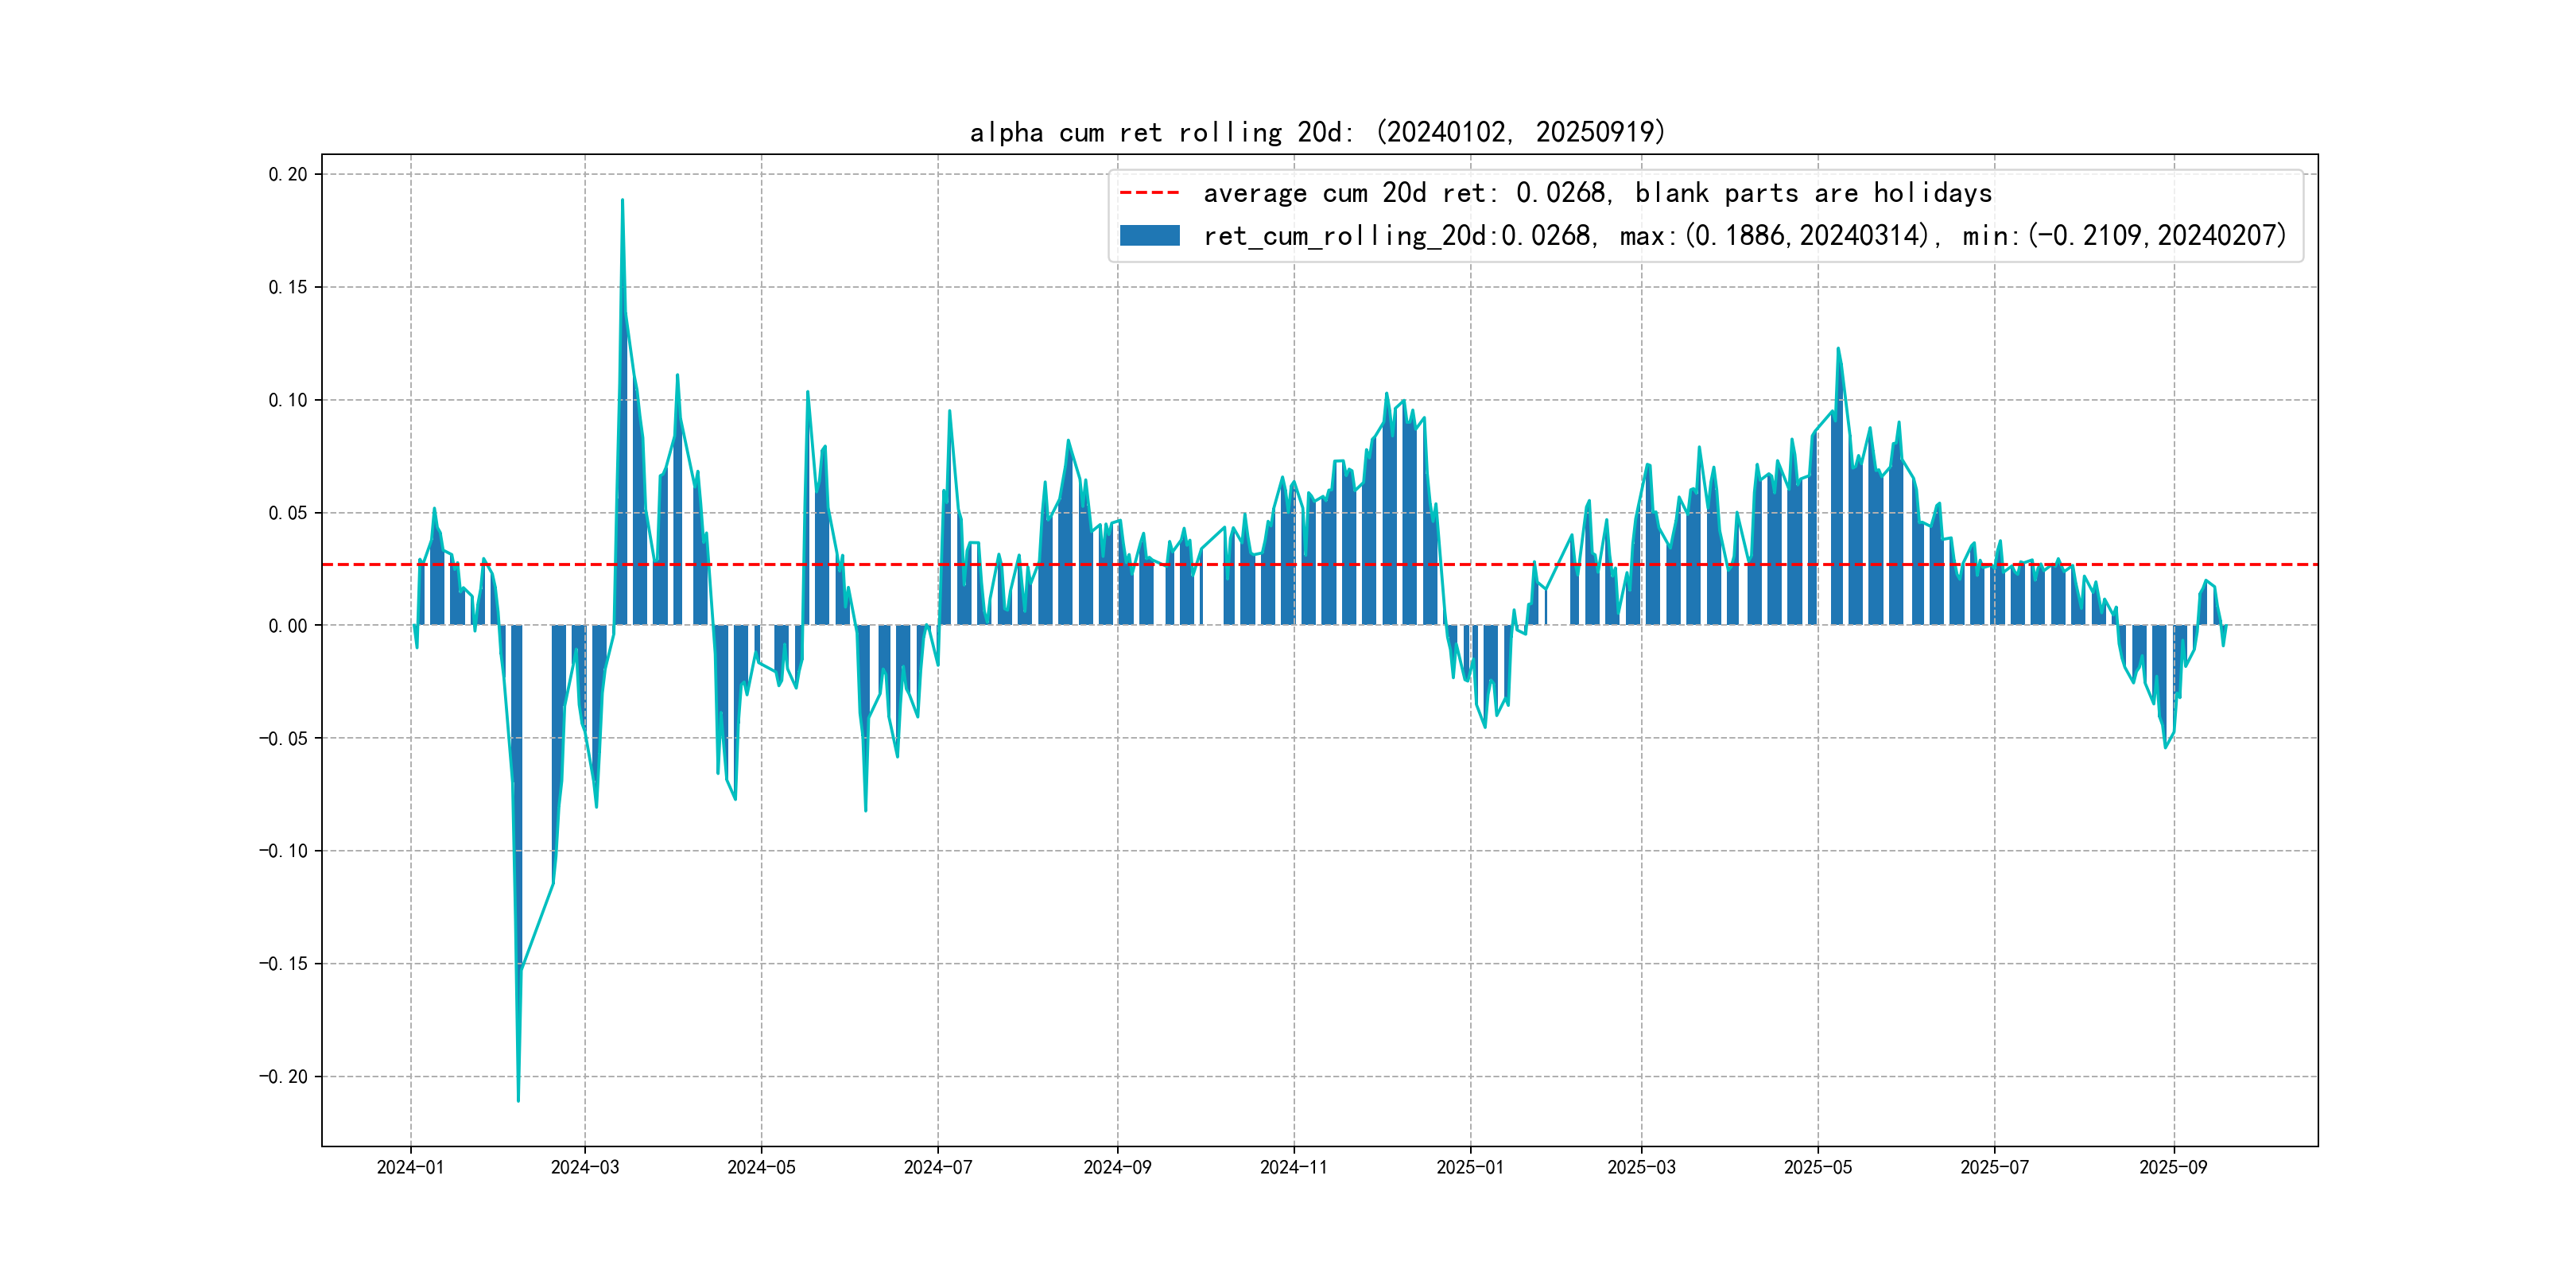
Task: Click the -0.20 y-axis tick label
Action: coord(284,1077)
